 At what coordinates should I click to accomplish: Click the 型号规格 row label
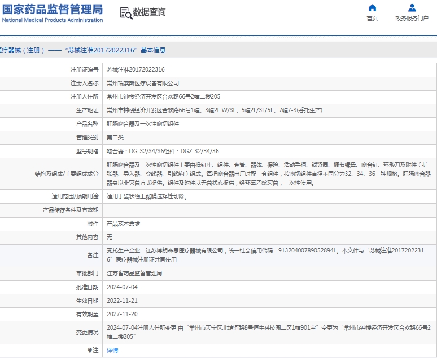coord(88,151)
